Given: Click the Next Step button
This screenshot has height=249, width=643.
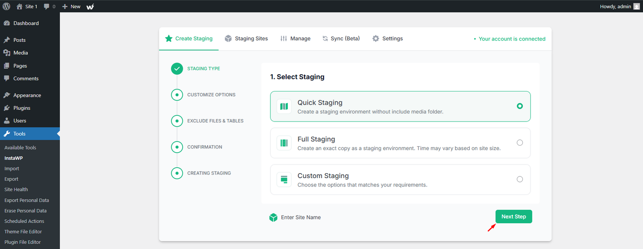Looking at the screenshot, I should (514, 217).
